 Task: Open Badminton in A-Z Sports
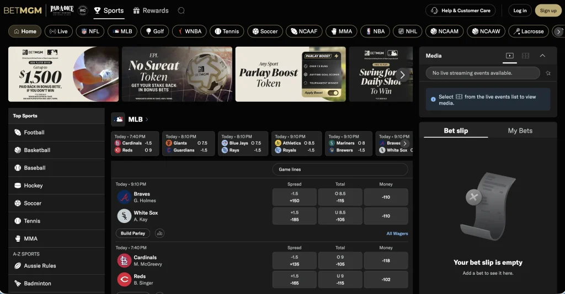point(57,283)
